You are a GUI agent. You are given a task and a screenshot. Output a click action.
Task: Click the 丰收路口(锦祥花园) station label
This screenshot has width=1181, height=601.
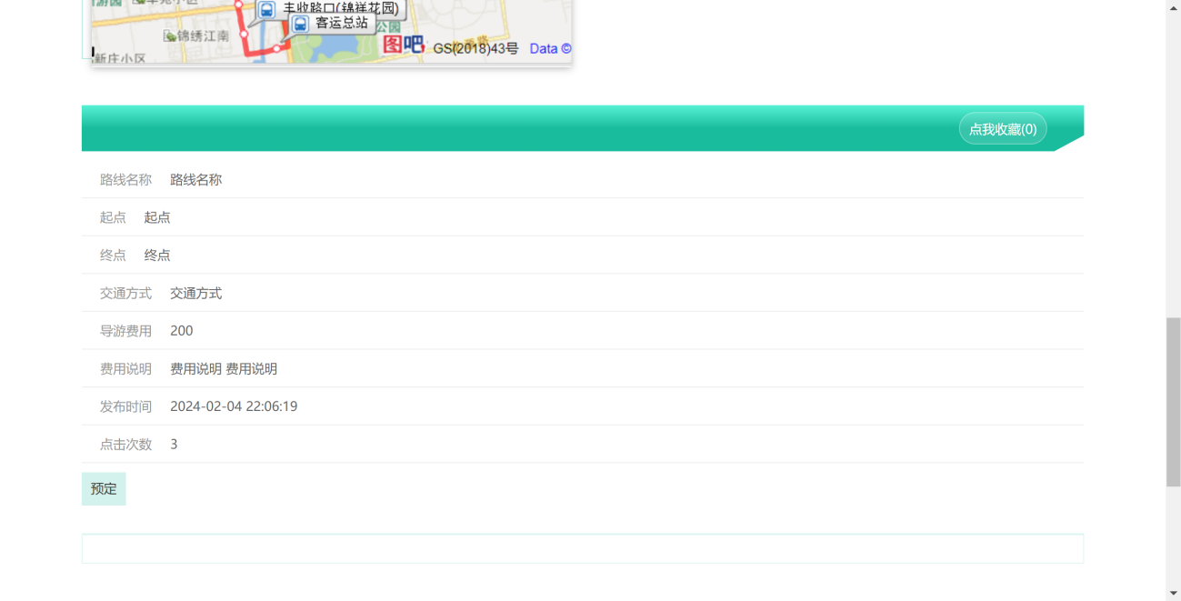coord(341,8)
